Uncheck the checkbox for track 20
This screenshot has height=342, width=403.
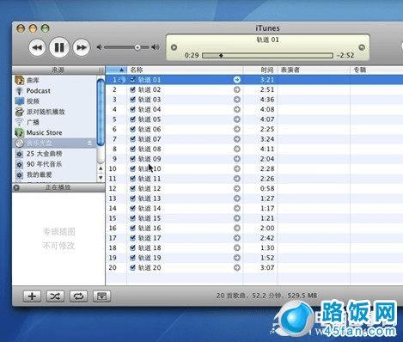click(132, 267)
